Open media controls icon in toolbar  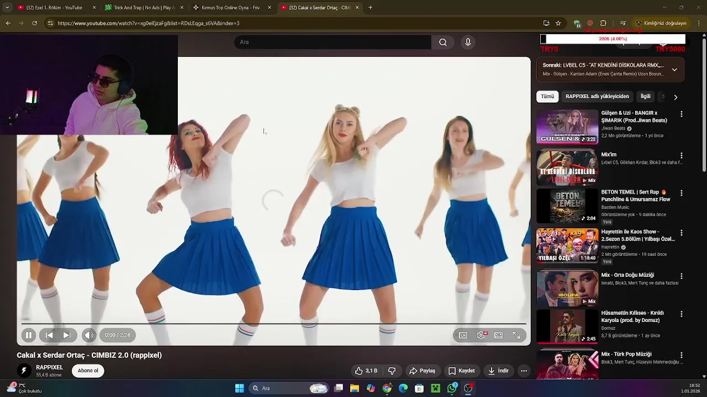[623, 23]
